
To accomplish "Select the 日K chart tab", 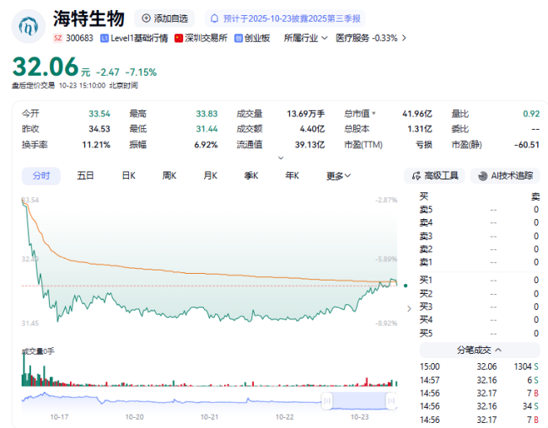I will [x=128, y=175].
